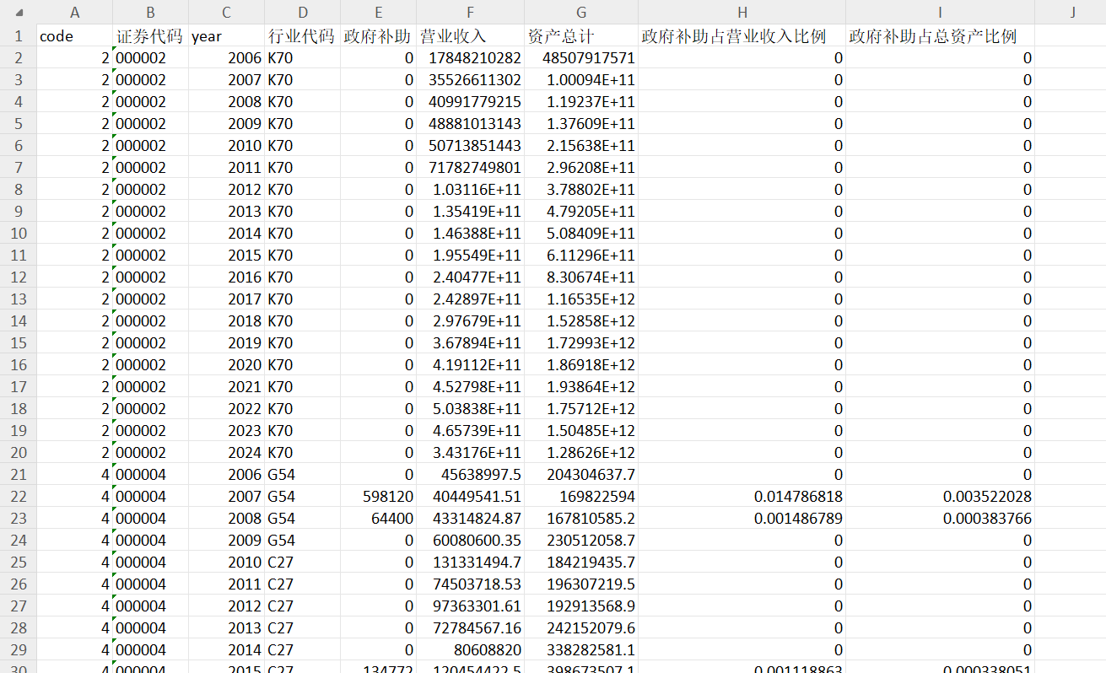Click cell with value 48507917571
This screenshot has width=1106, height=673.
tap(581, 58)
